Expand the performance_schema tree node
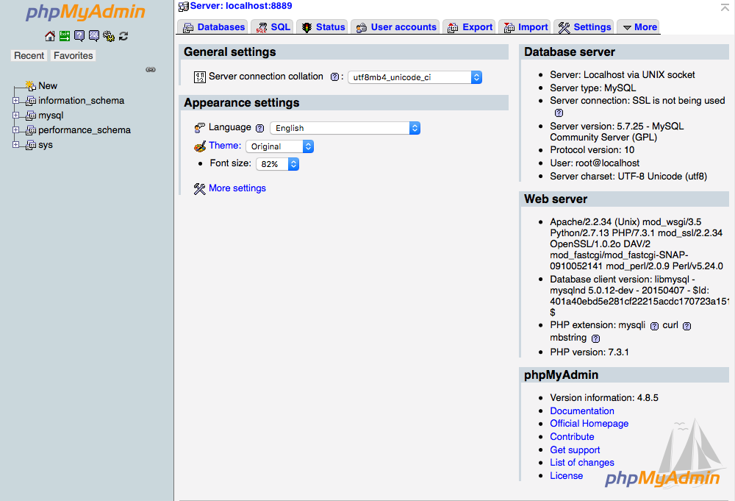735x501 pixels. click(15, 130)
